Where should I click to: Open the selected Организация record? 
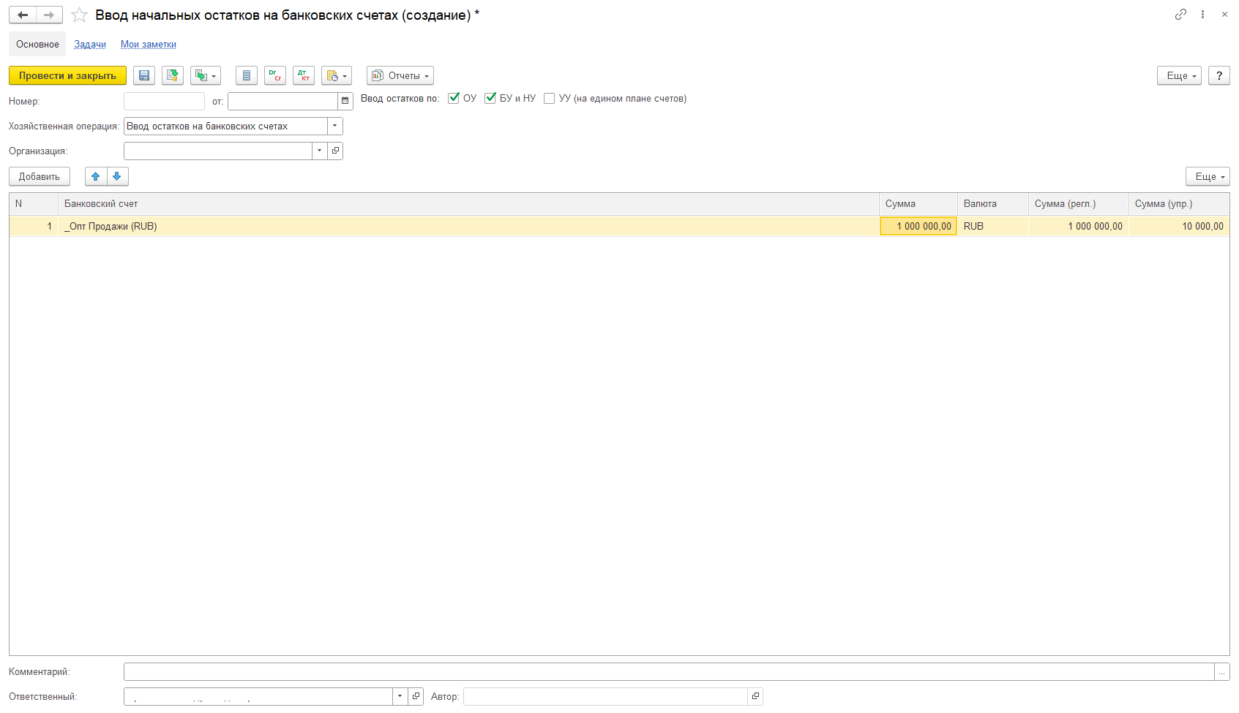click(336, 151)
